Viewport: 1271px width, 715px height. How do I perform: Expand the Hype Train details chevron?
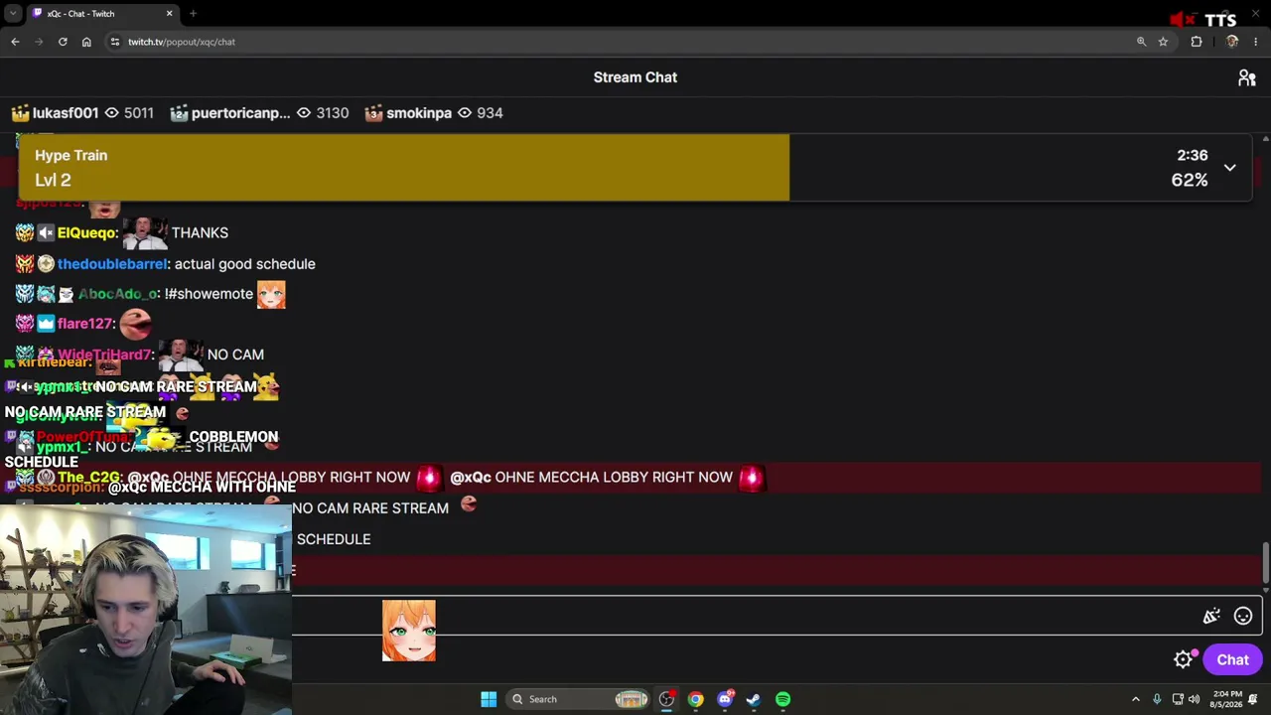pyautogui.click(x=1229, y=168)
